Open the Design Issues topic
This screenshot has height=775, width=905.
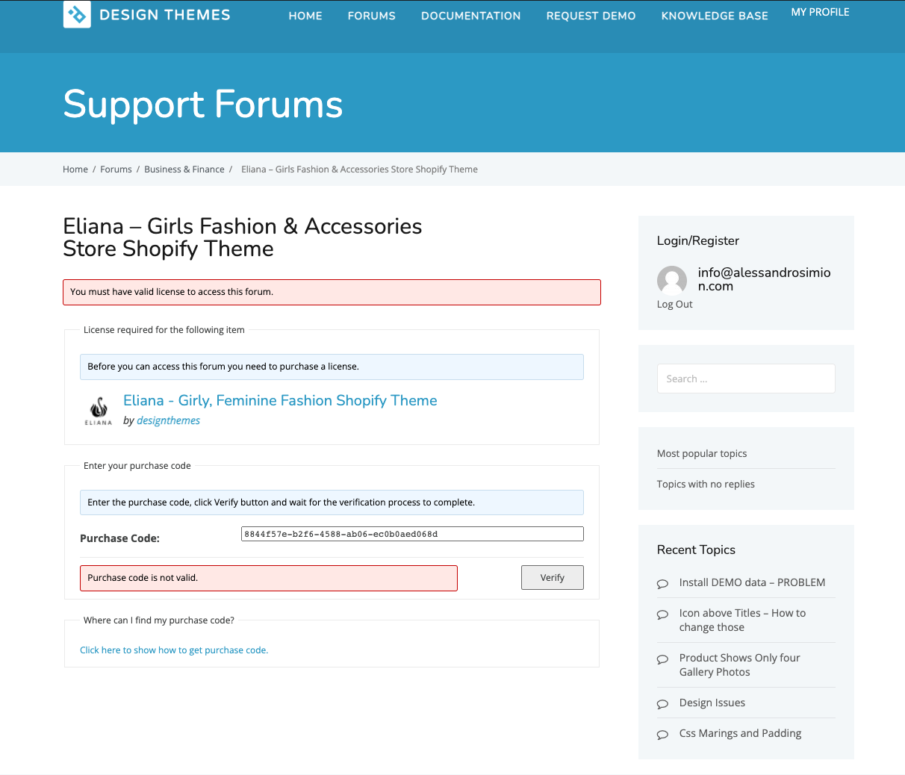pyautogui.click(x=712, y=703)
